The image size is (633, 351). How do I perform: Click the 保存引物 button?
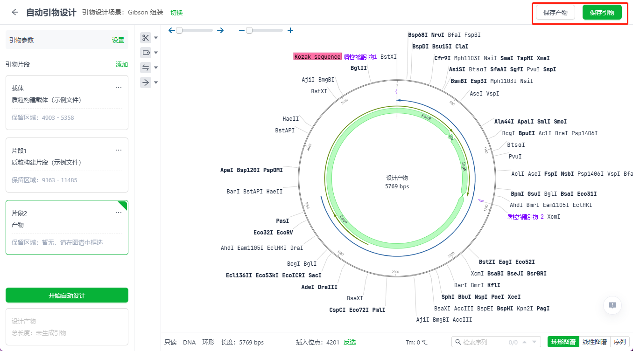pos(602,13)
